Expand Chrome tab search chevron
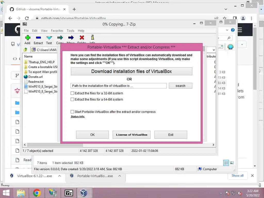Viewport: 264px width, 198px height. coord(226,9)
